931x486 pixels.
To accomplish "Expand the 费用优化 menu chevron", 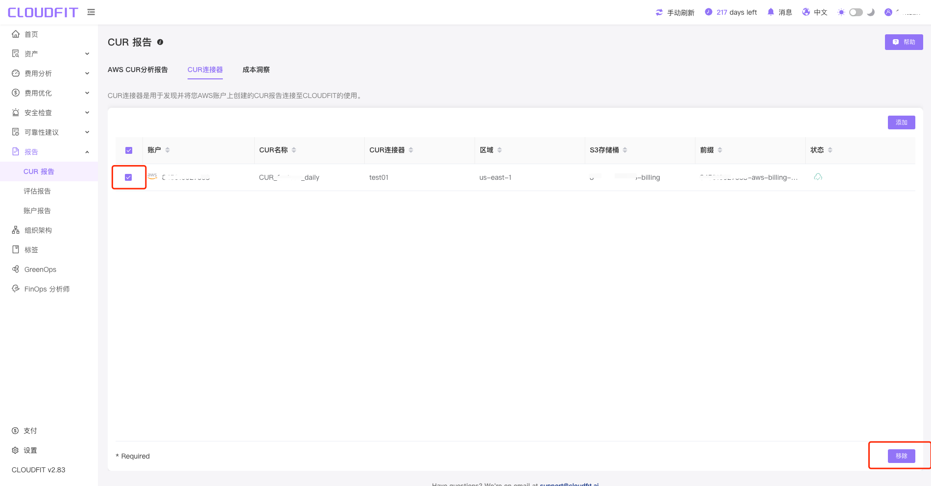I will 87,93.
